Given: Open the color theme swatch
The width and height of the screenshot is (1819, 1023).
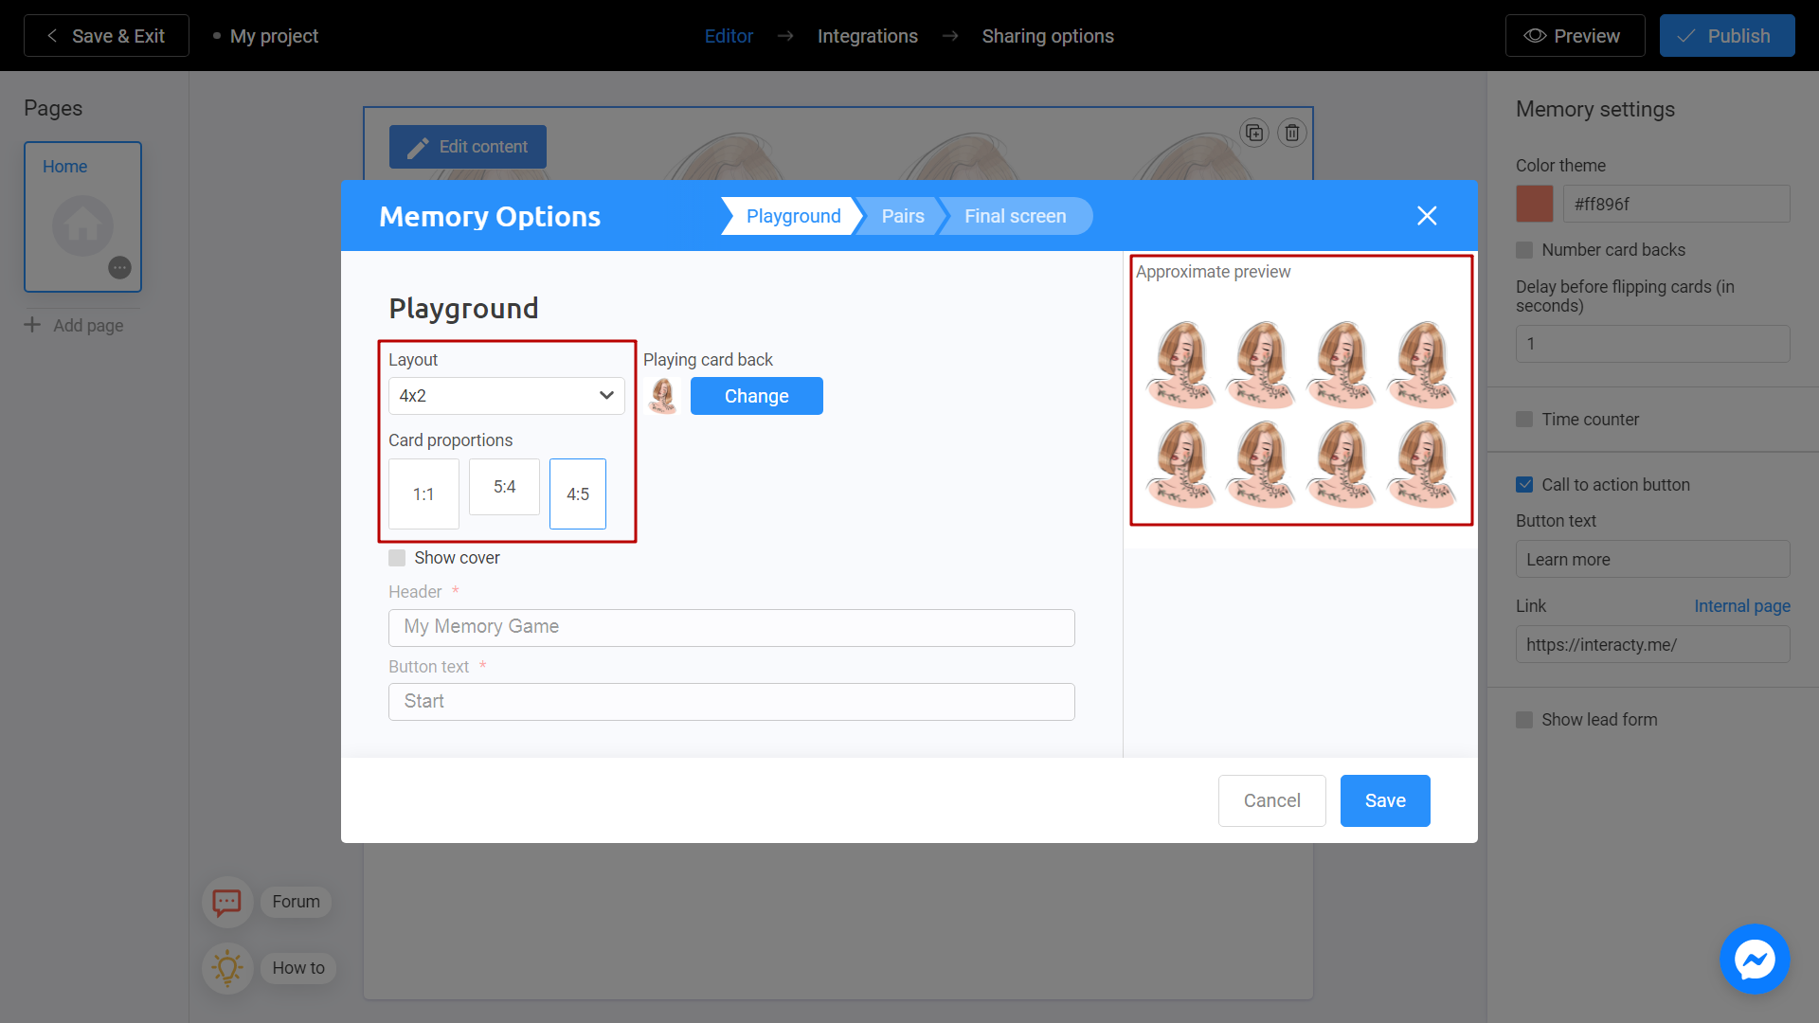Looking at the screenshot, I should 1535,204.
